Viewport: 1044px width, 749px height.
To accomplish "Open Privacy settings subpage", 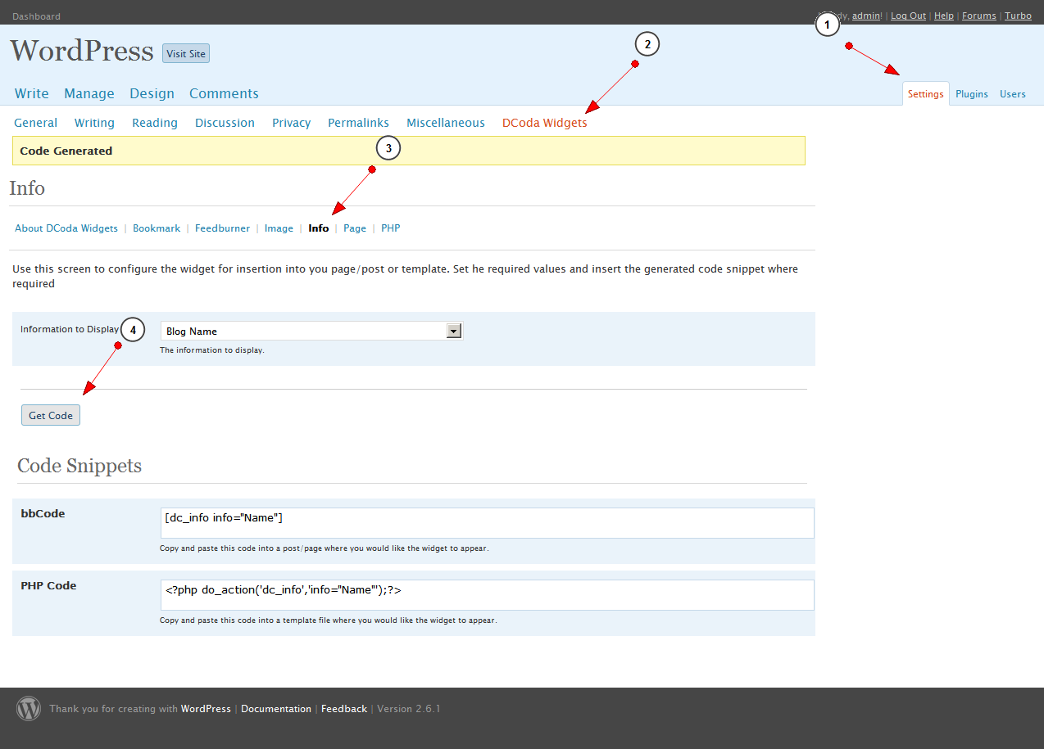I will point(292,123).
